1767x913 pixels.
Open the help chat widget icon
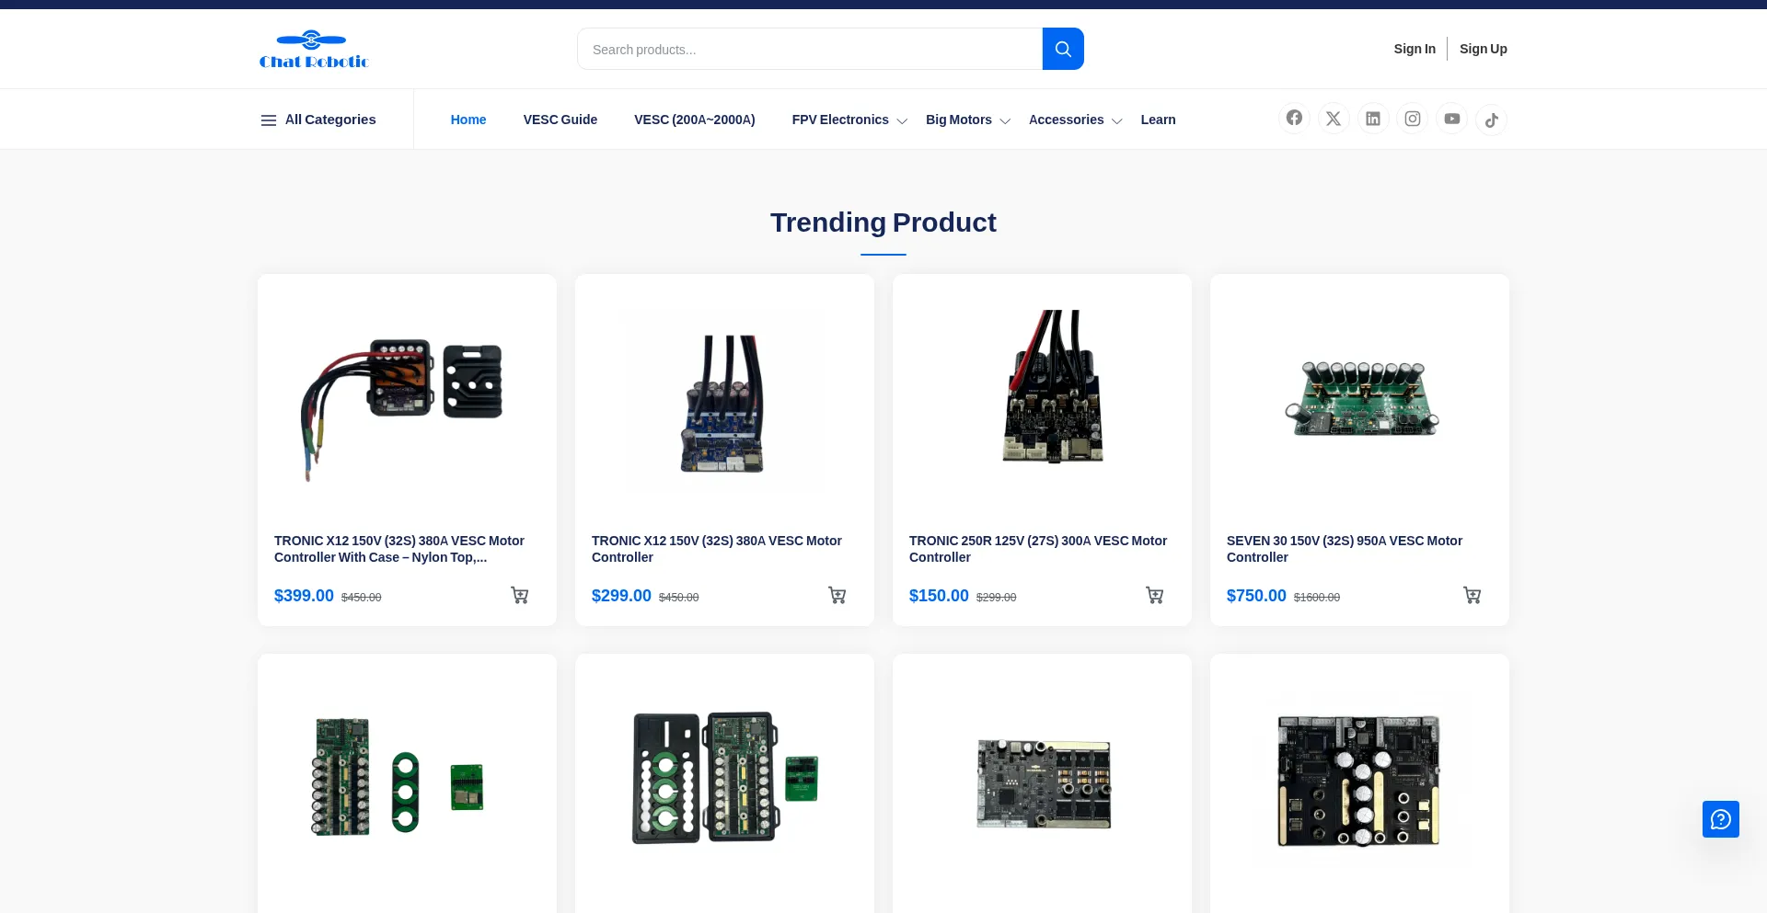coord(1721,819)
